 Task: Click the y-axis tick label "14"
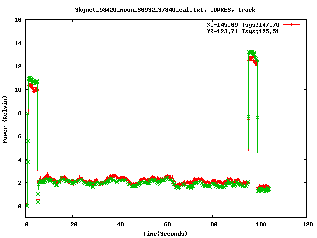(x=18, y=43)
